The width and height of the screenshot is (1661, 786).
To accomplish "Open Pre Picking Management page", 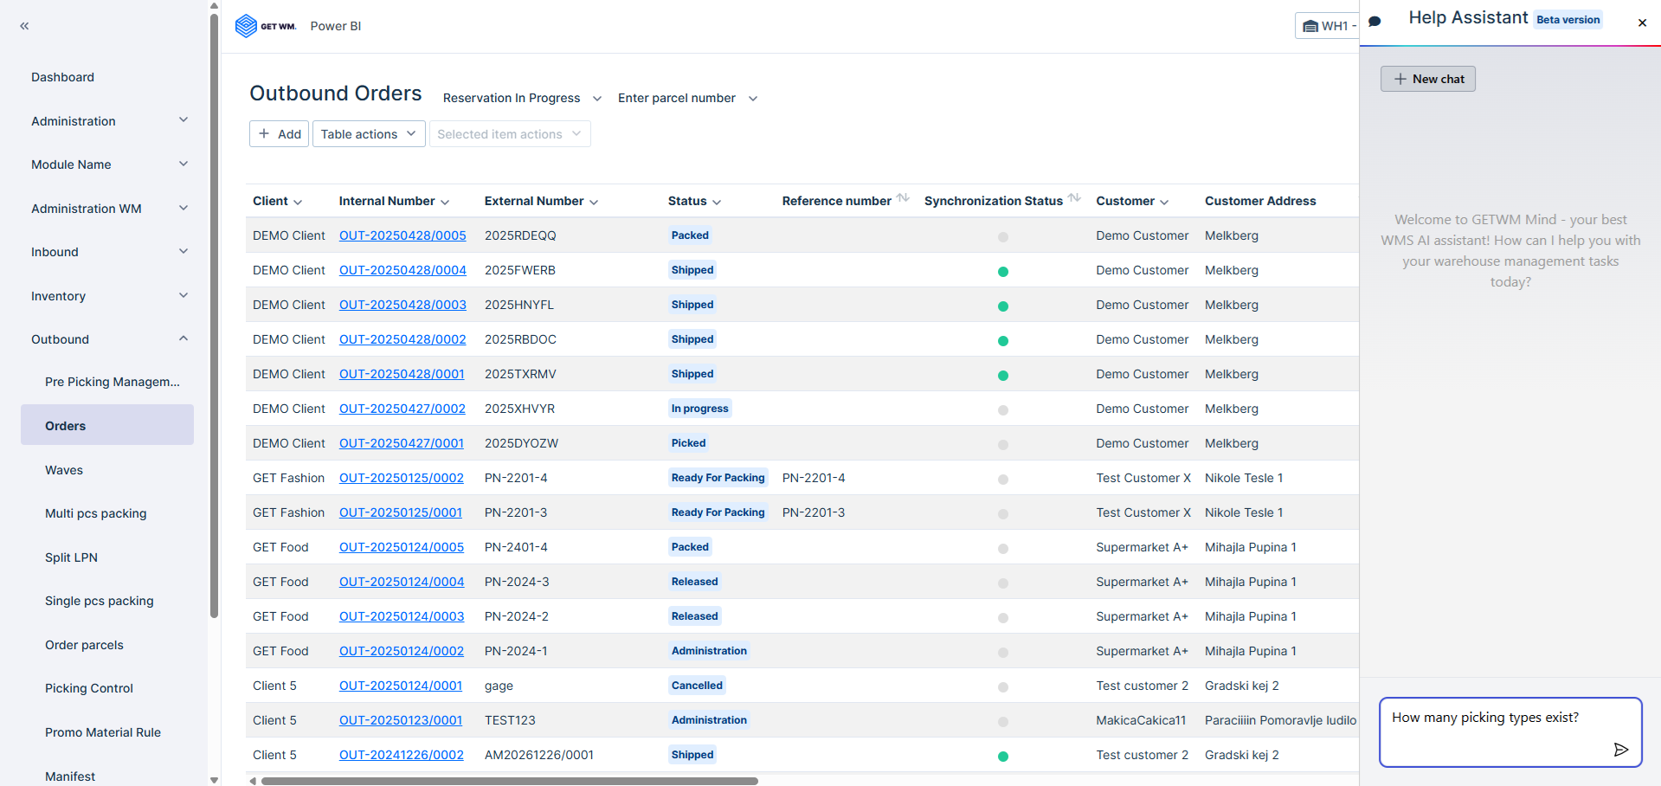I will (113, 382).
